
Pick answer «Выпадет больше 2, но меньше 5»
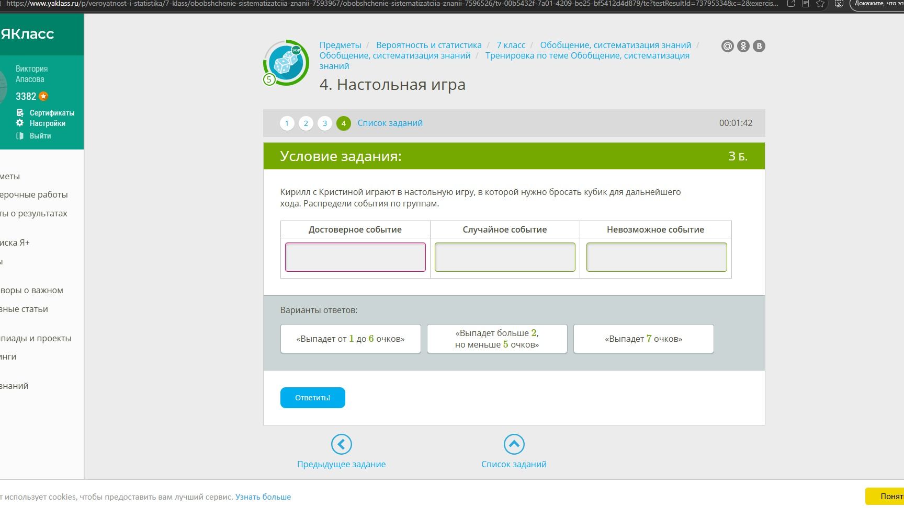(497, 339)
